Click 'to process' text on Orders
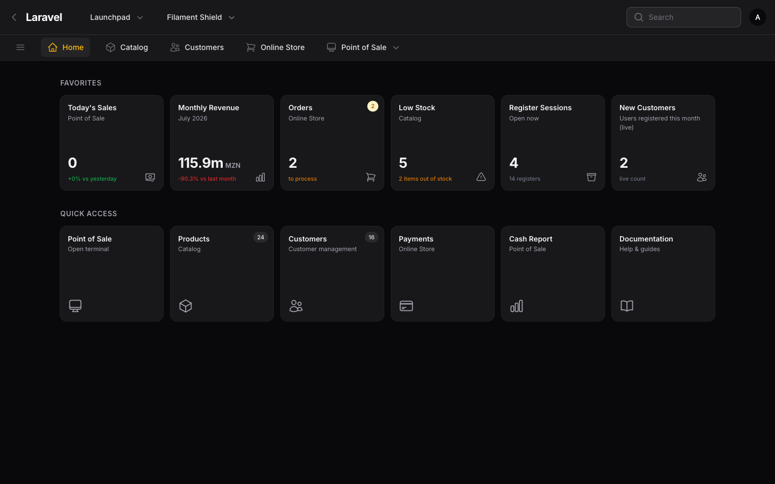The height and width of the screenshot is (484, 775). (x=302, y=179)
